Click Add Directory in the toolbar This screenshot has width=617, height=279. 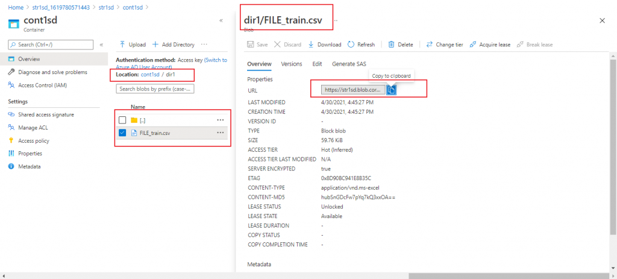(x=173, y=45)
